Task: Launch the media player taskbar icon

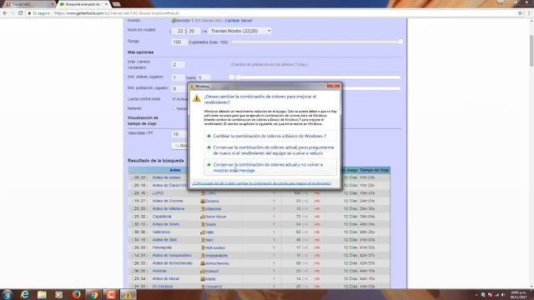Action: click(59, 294)
